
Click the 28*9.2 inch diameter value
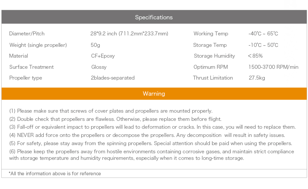click(129, 34)
